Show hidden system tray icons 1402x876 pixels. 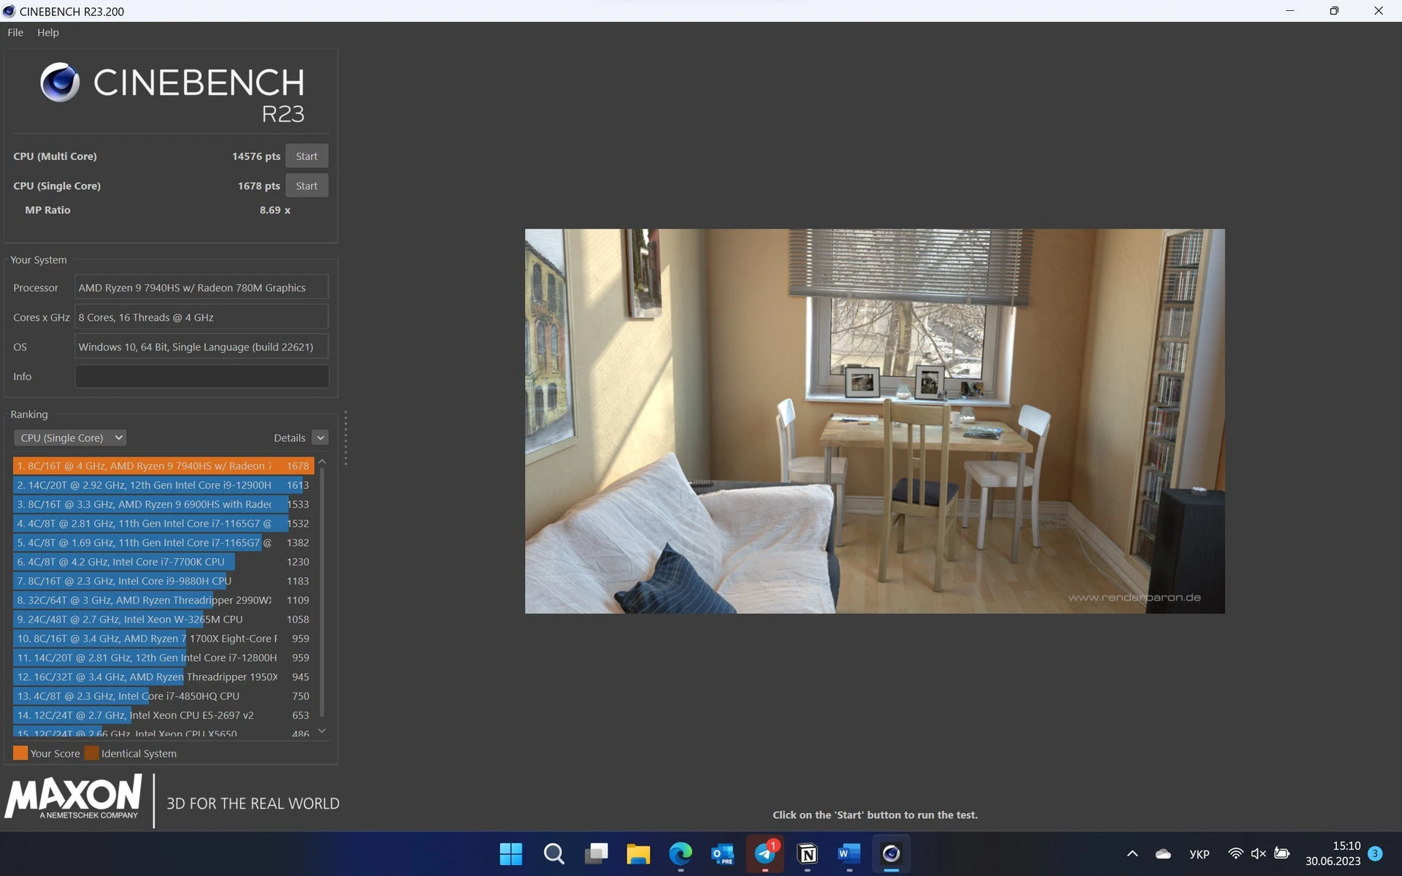pos(1133,854)
